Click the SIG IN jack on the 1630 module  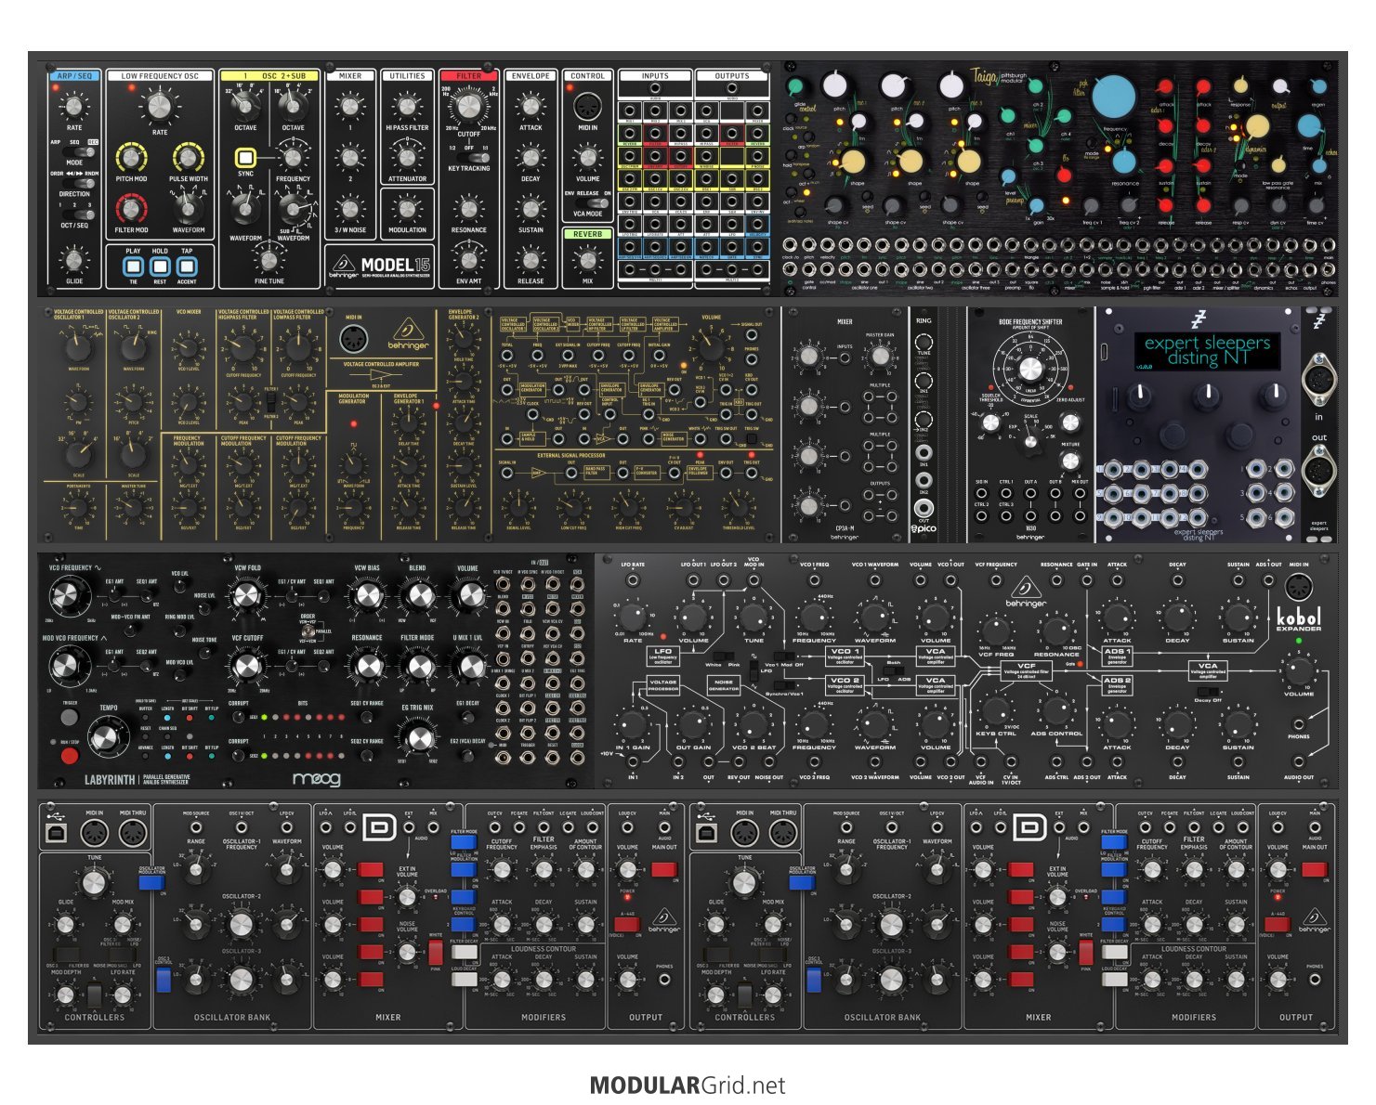[981, 493]
